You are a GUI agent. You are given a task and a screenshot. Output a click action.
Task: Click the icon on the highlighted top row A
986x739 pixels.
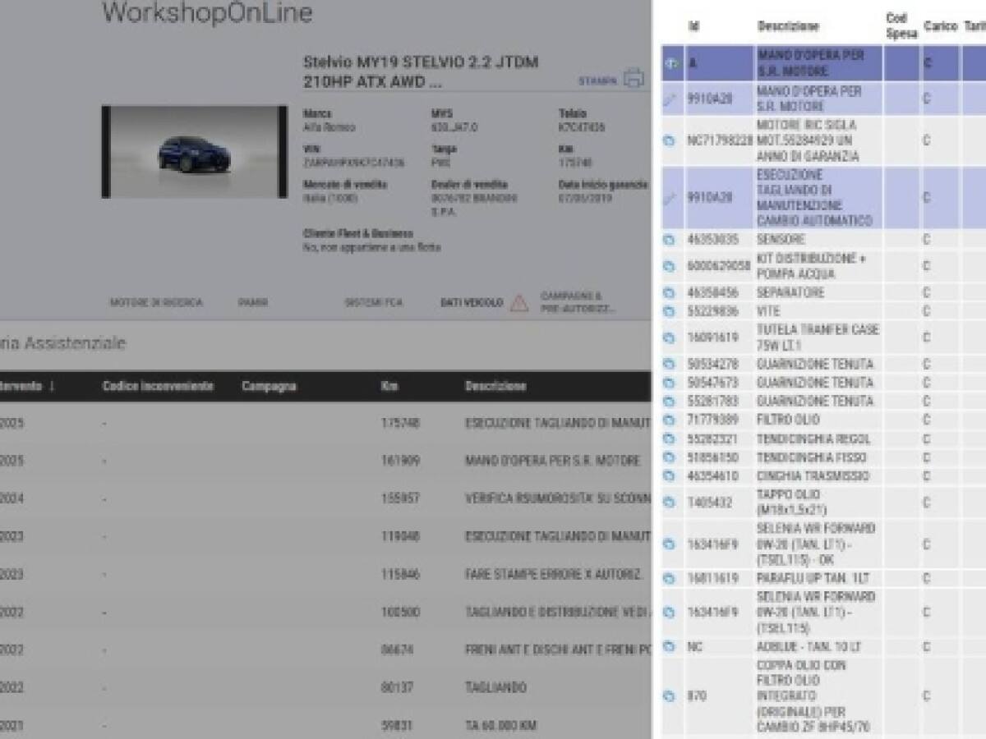tap(670, 64)
